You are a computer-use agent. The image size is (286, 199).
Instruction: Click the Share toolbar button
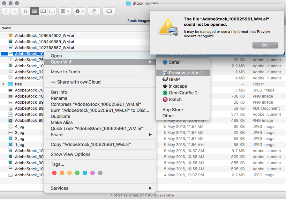[x=94, y=11]
